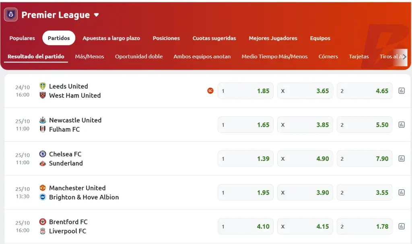Click the Leeds United crest icon
This screenshot has height=244, width=412.
pos(43,86)
